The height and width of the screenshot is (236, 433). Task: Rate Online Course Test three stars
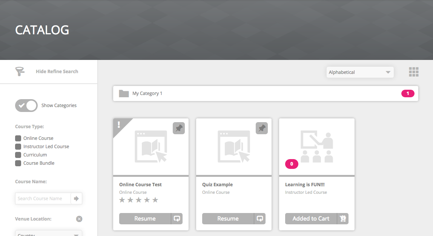(139, 200)
